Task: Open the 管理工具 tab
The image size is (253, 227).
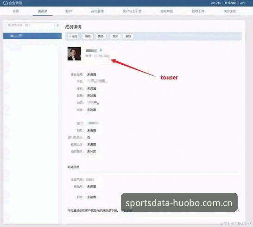Action: click(198, 11)
